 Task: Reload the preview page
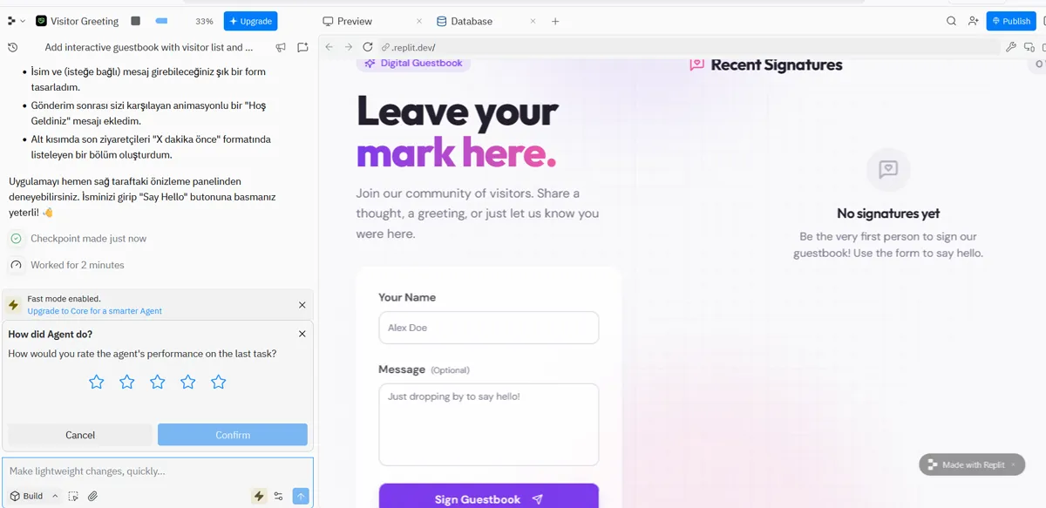pyautogui.click(x=368, y=47)
